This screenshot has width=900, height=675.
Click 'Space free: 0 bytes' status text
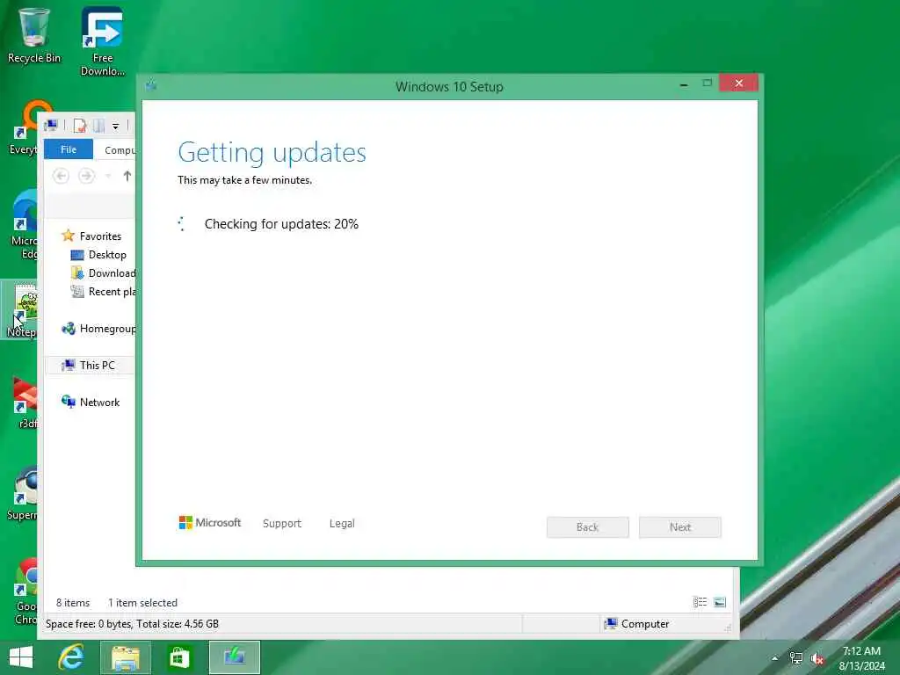[89, 624]
